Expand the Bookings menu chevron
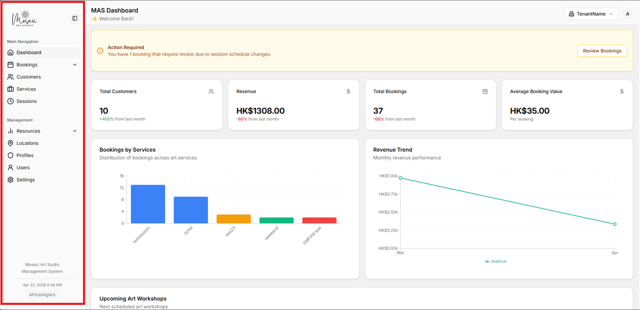This screenshot has width=641, height=310. pyautogui.click(x=75, y=64)
